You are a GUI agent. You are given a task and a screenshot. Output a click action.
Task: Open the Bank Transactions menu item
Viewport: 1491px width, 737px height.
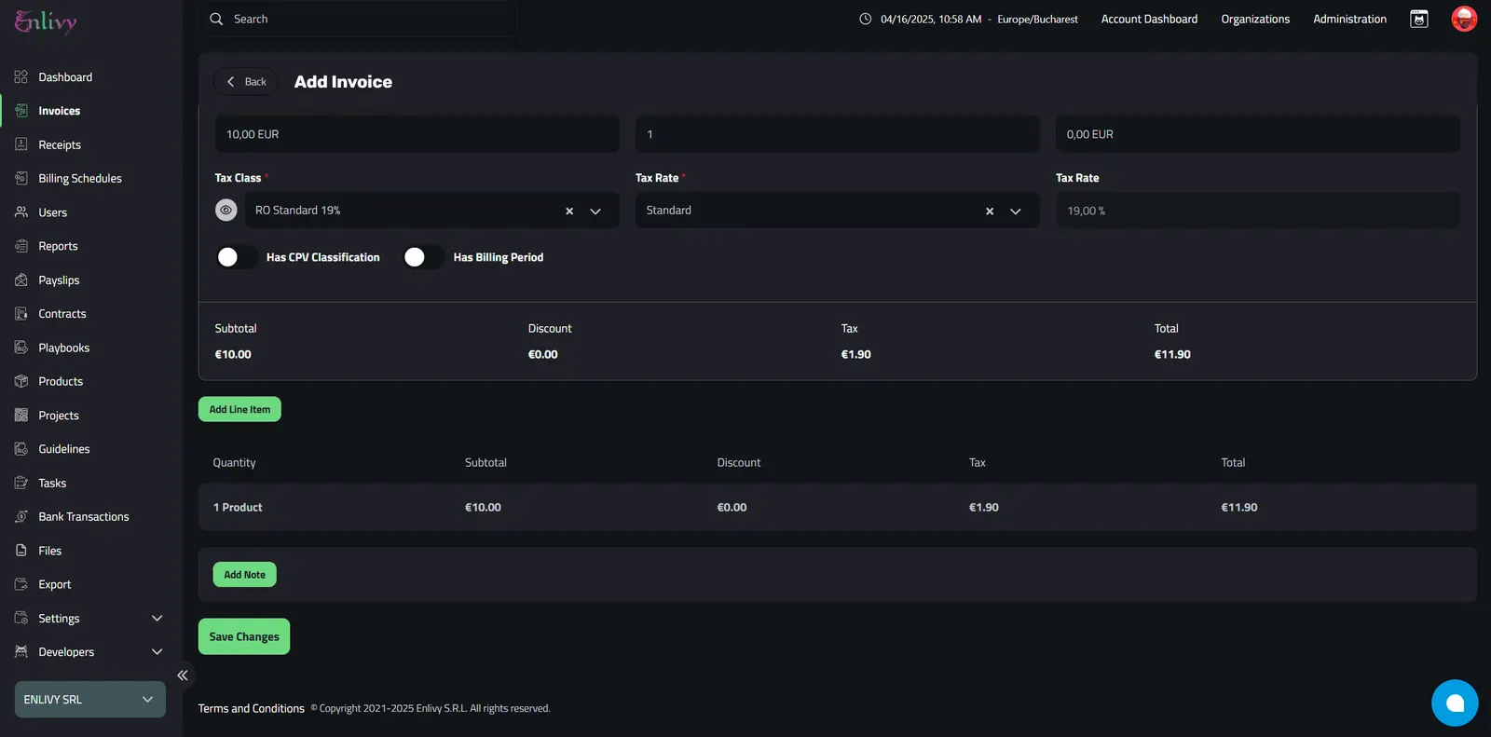click(x=84, y=516)
